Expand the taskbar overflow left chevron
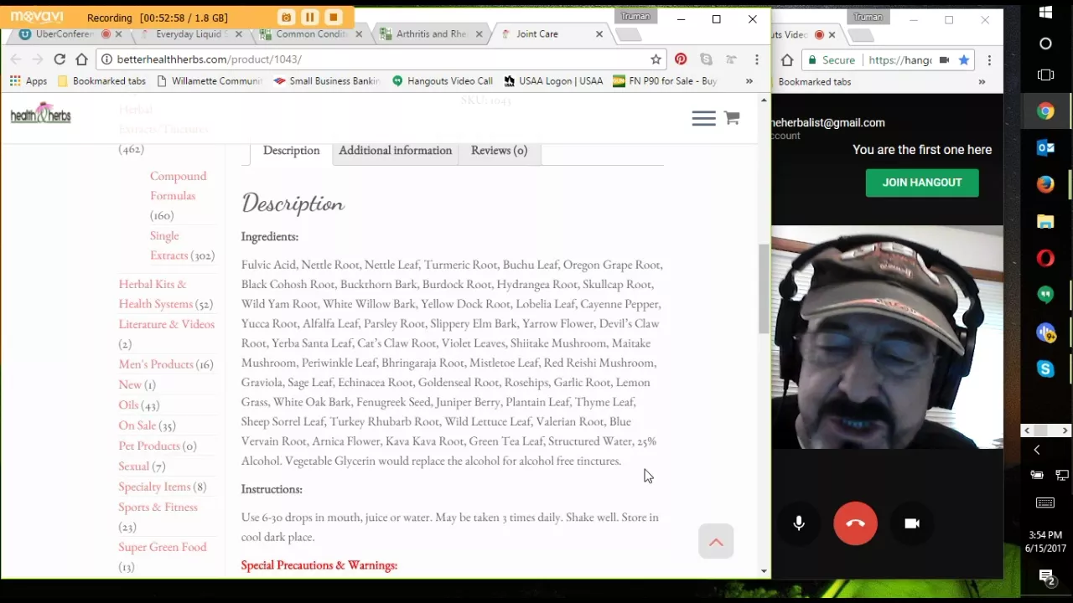This screenshot has width=1073, height=603. coord(1036,450)
